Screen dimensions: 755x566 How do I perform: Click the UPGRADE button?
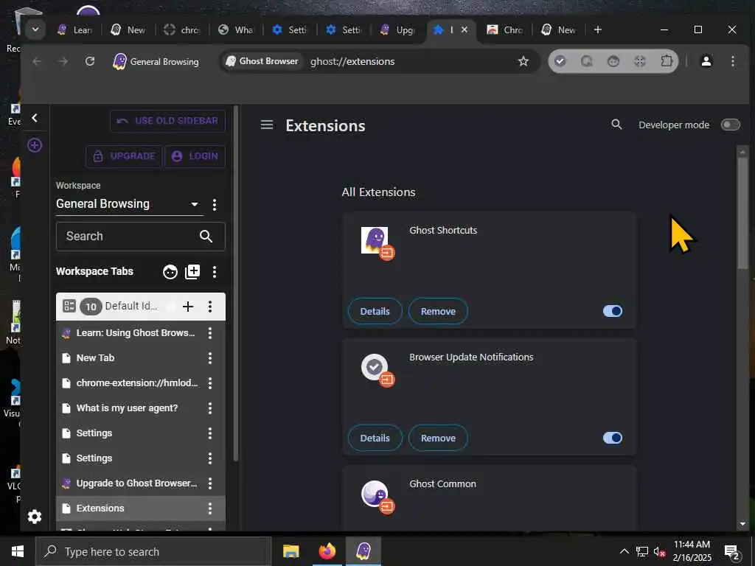(124, 156)
